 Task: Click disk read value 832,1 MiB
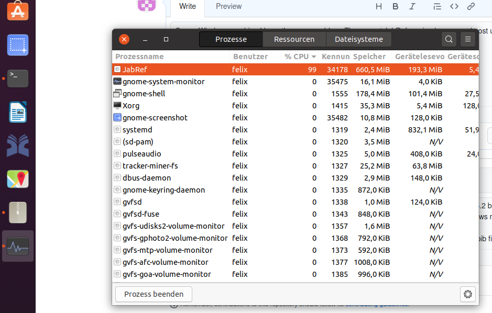pyautogui.click(x=425, y=130)
